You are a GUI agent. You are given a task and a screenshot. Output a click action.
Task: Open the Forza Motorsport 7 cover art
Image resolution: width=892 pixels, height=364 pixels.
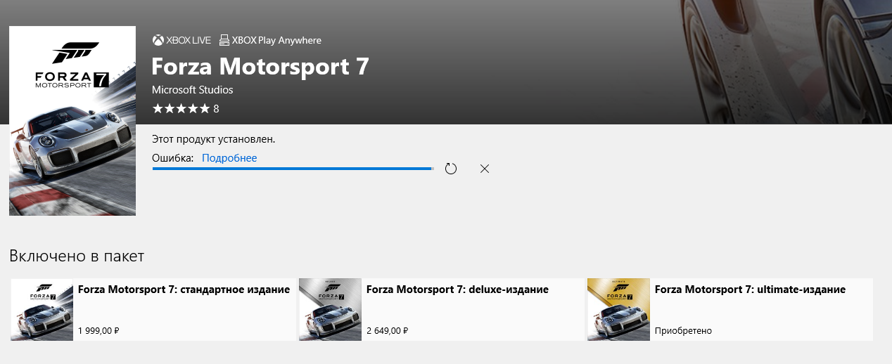point(72,121)
